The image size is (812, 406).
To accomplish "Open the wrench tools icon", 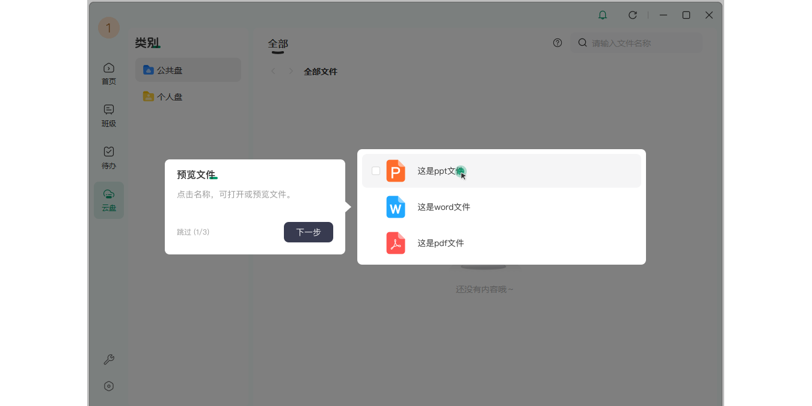I will (109, 359).
